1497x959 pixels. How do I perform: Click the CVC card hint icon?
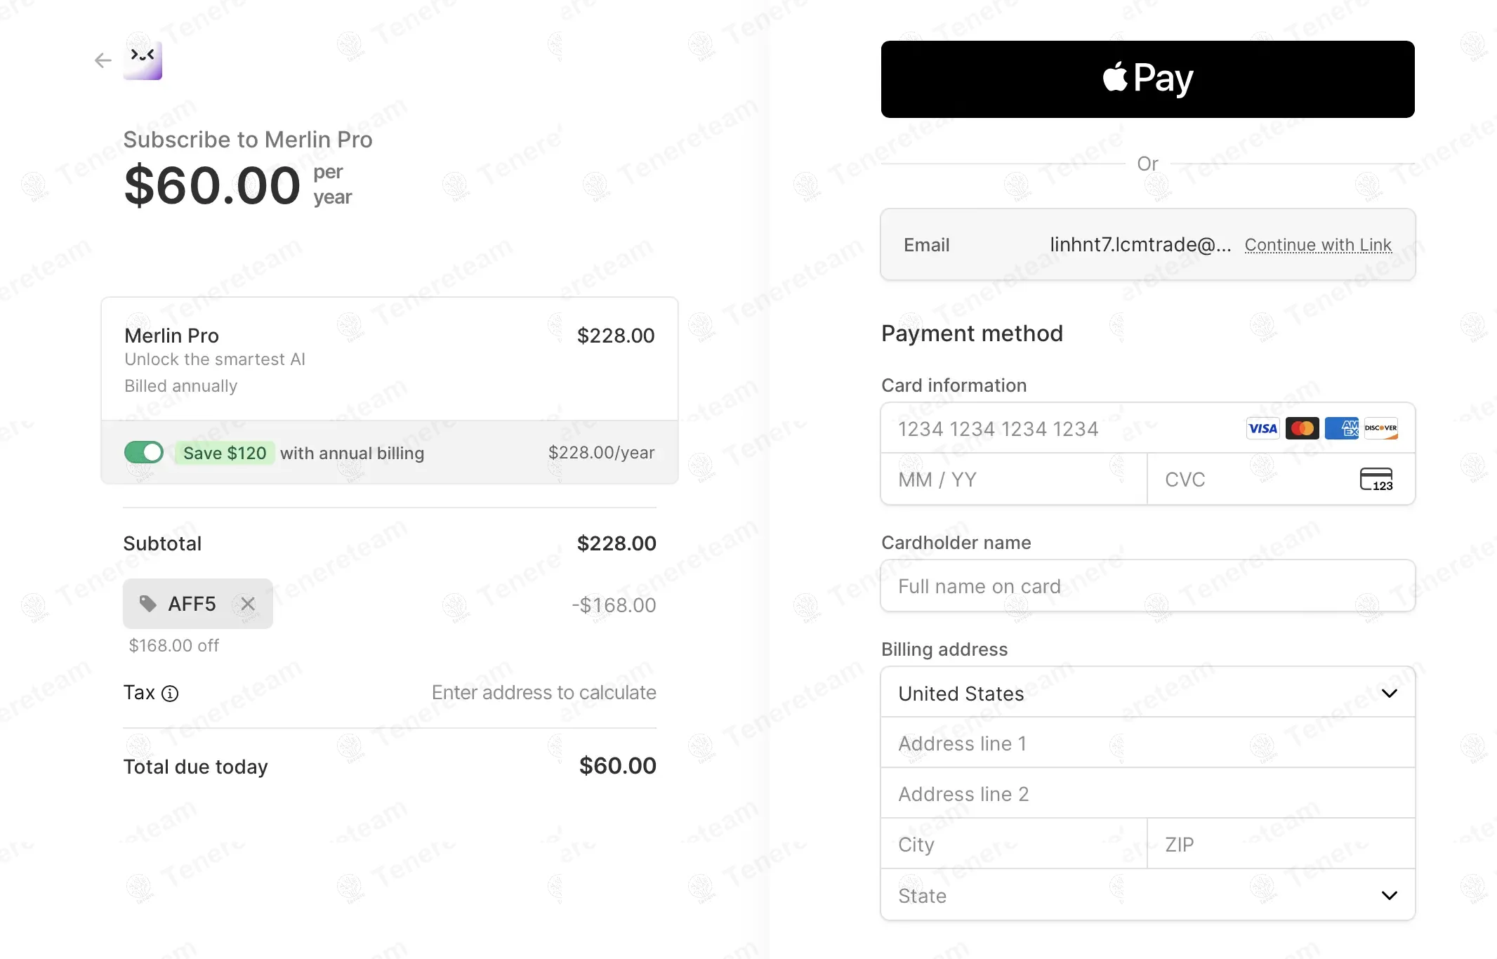(1376, 479)
